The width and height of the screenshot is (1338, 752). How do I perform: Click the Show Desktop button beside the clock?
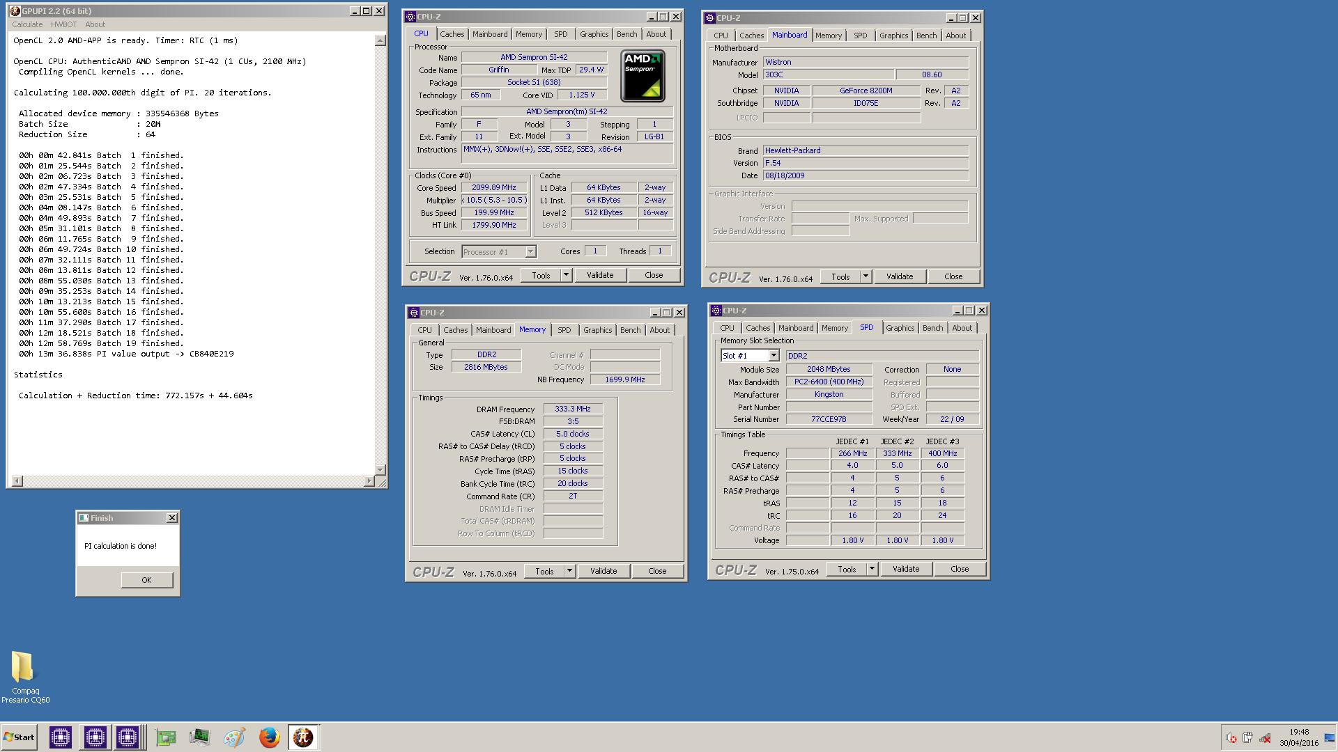[1330, 737]
